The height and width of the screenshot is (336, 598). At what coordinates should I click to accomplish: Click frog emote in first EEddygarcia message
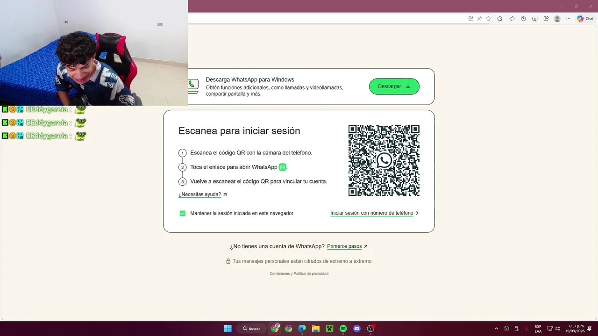pos(80,110)
